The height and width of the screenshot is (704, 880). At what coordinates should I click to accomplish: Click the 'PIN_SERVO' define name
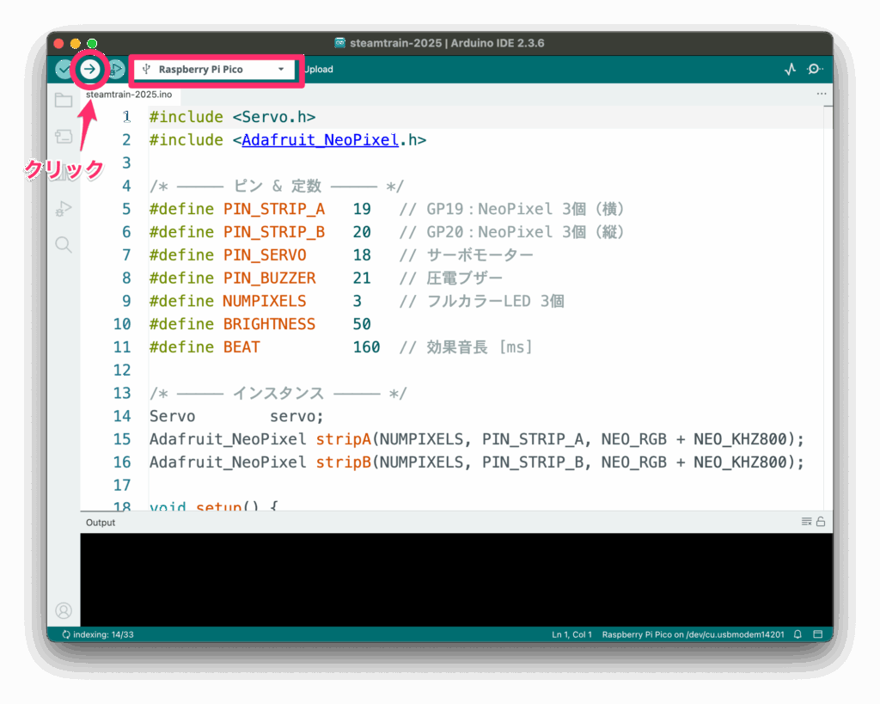265,255
